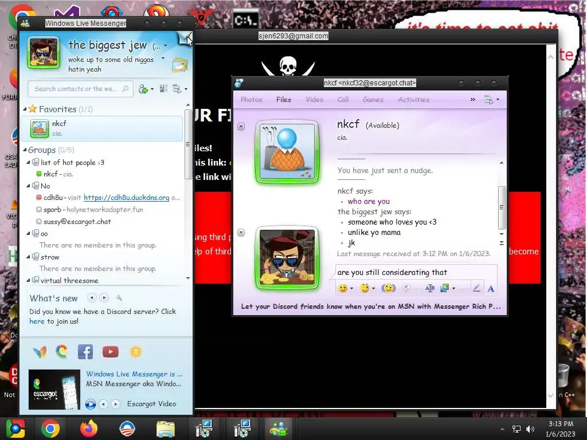Open the YouTube icon in Messenger
Viewport: 587px width, 440px height.
point(111,352)
